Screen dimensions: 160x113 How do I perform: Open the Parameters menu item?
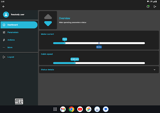tap(19, 32)
